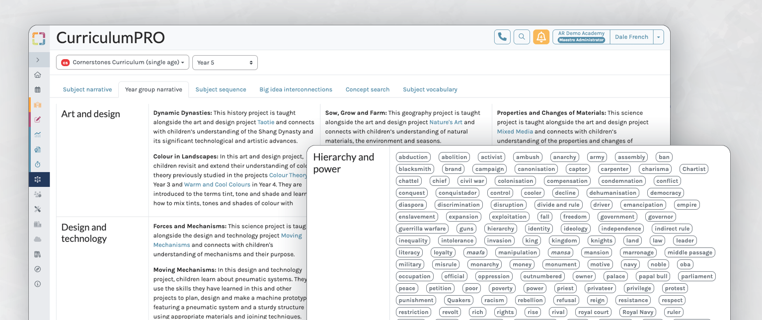Open the compass icon in sidebar
The width and height of the screenshot is (762, 320).
(x=38, y=269)
